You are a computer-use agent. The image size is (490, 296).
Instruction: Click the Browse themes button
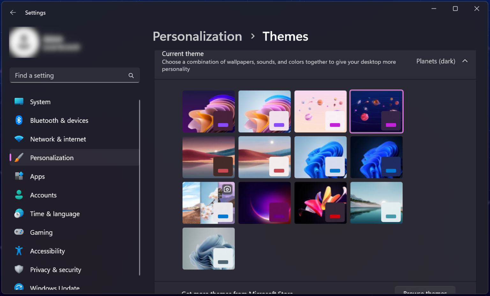[425, 290]
